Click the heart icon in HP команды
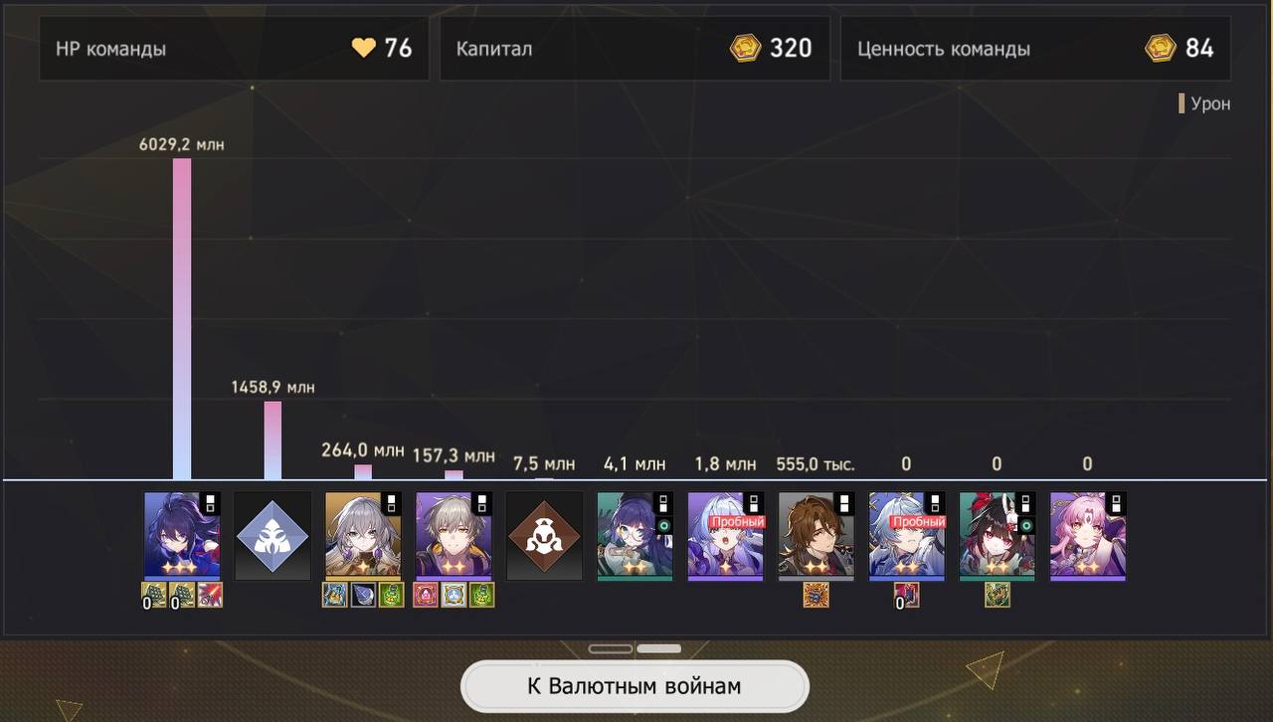Screen dimensions: 1273x722 (x=364, y=48)
